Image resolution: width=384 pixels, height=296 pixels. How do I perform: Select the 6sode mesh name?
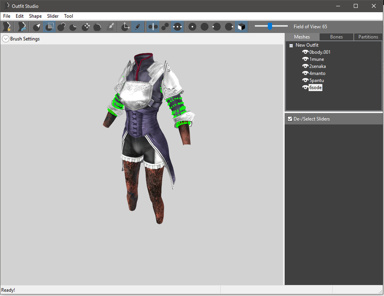315,88
